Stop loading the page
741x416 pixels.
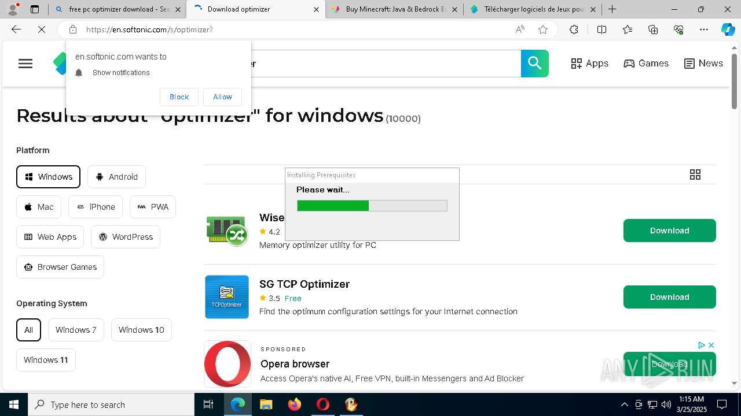42,29
